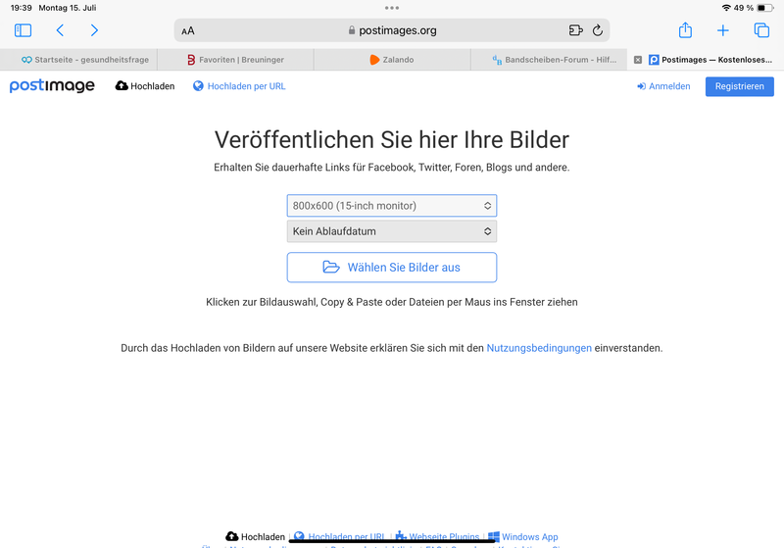Tap the postimages.org address bar
Image resolution: width=784 pixels, height=548 pixels.
point(393,30)
